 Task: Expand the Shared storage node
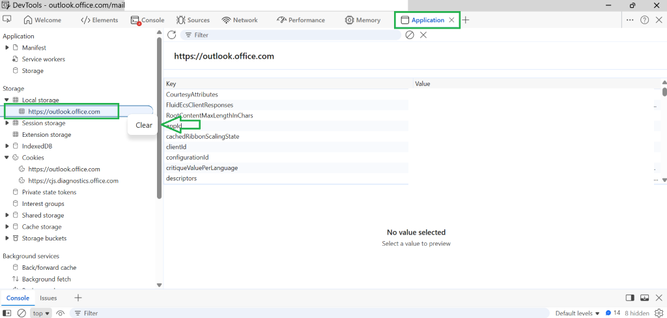pos(7,216)
